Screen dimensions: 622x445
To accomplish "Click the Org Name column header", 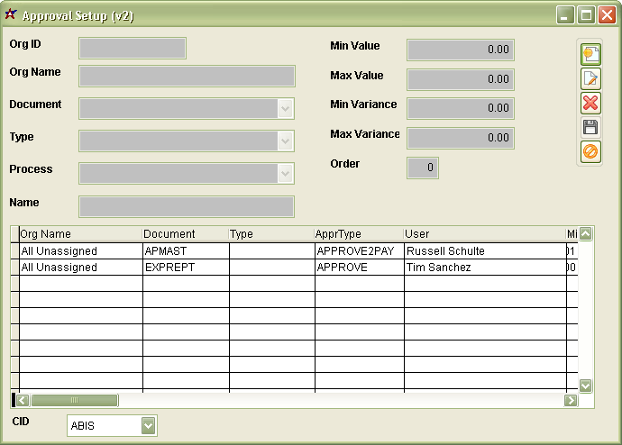I will (79, 234).
